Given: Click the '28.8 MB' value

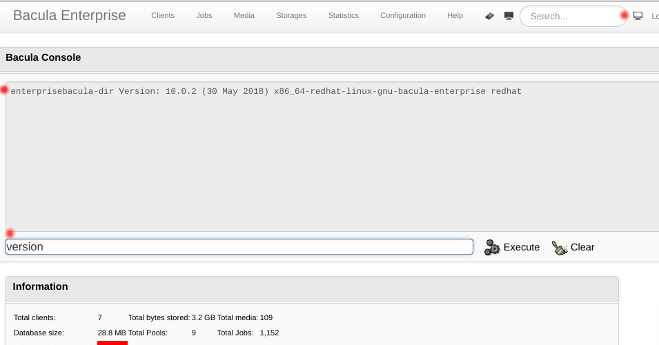Looking at the screenshot, I should 112,333.
